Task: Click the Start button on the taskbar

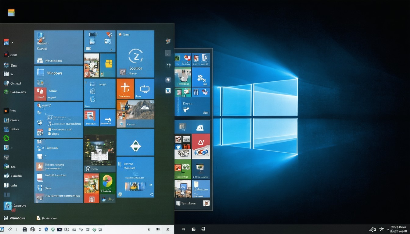Action: (x=2, y=229)
